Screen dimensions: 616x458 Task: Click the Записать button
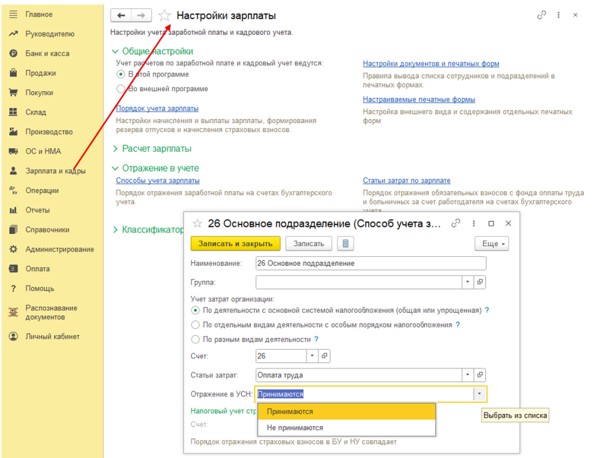(309, 244)
